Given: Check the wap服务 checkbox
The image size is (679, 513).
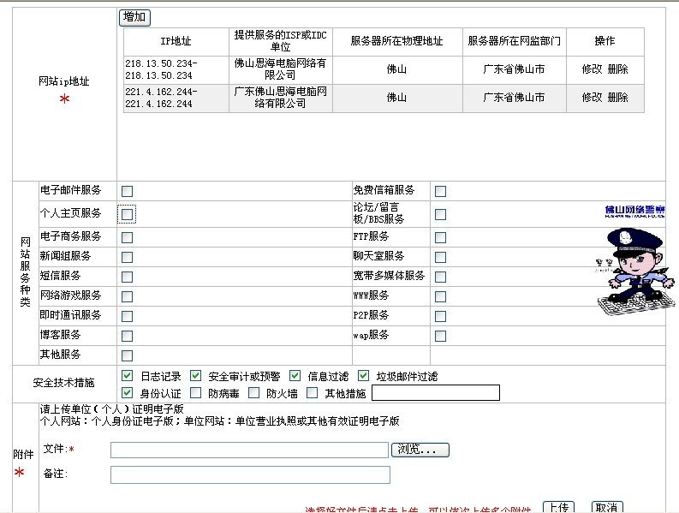Looking at the screenshot, I should [x=440, y=337].
